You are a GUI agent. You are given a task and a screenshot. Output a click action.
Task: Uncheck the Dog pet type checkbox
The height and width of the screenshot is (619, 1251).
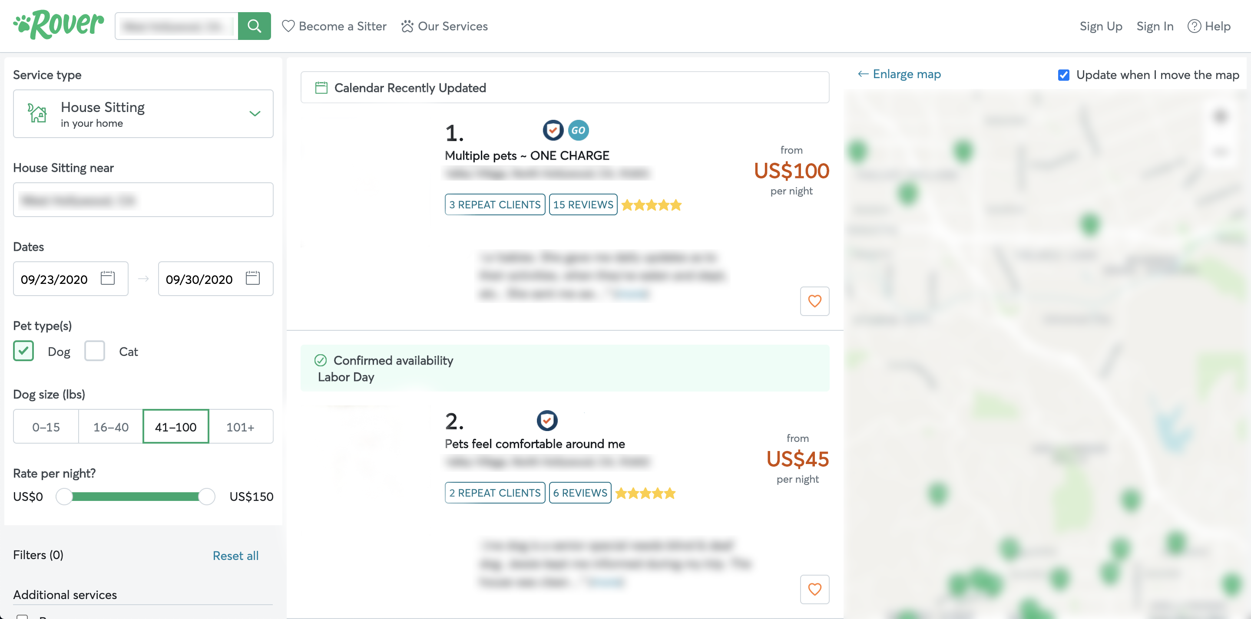(x=23, y=351)
